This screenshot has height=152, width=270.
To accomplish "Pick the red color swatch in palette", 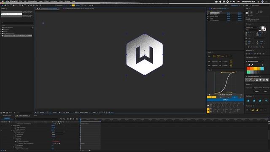I will point(248,68).
